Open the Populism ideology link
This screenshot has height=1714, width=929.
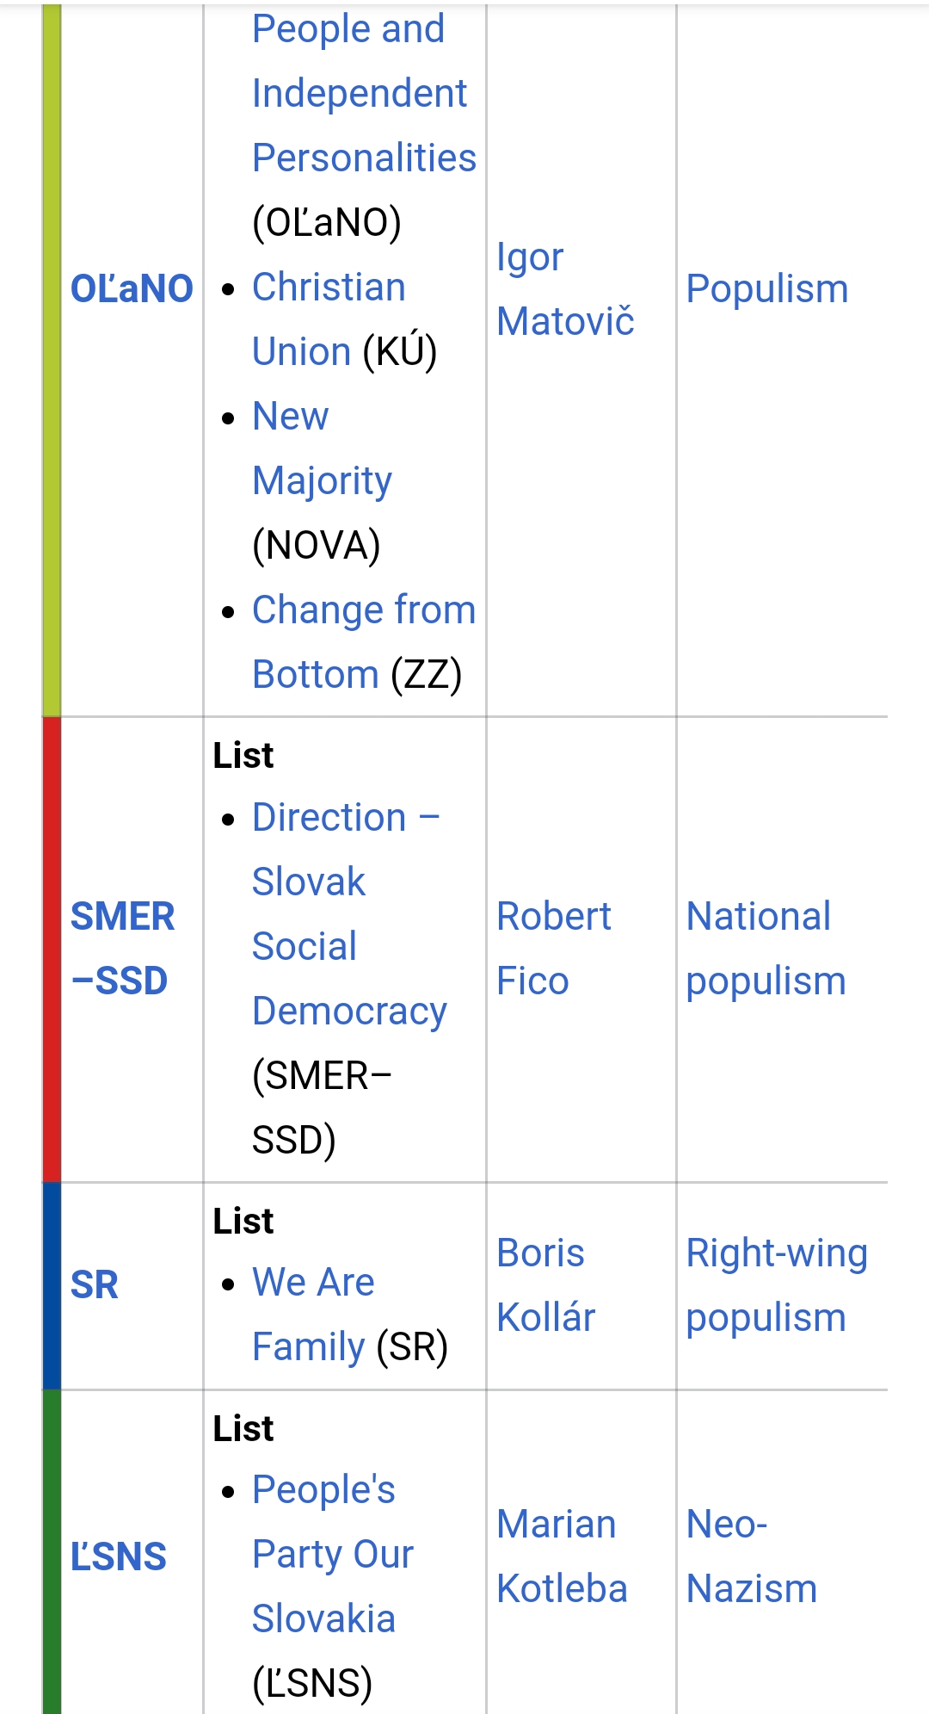(x=767, y=288)
